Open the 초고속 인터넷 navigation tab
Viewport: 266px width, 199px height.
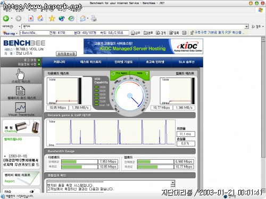[x=155, y=62]
